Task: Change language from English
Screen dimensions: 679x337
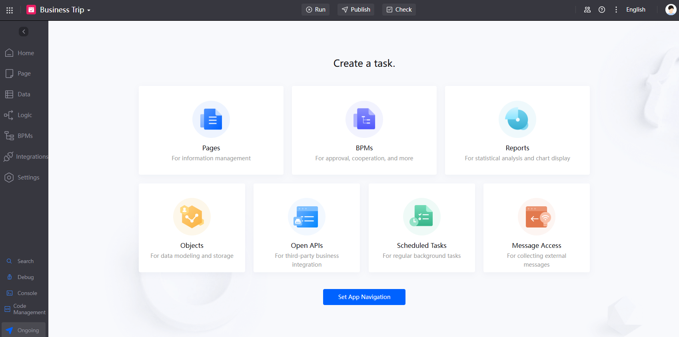Action: coord(635,10)
